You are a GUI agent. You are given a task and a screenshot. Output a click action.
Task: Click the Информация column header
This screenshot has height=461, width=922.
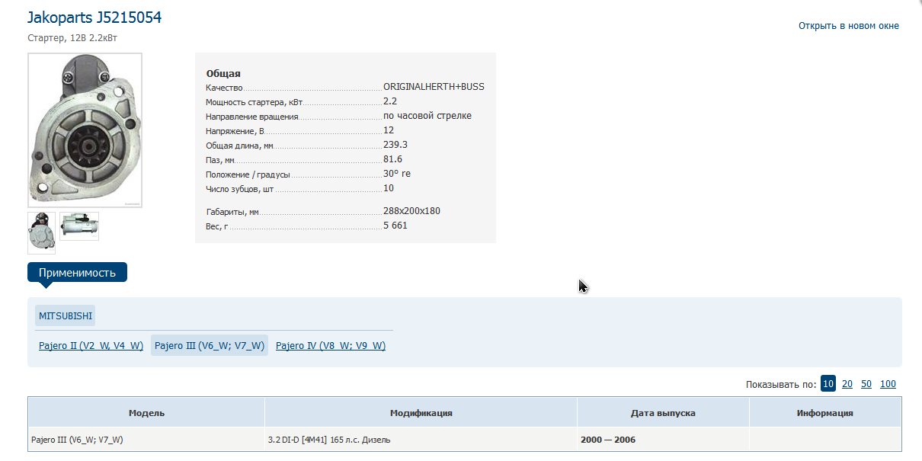click(x=824, y=413)
